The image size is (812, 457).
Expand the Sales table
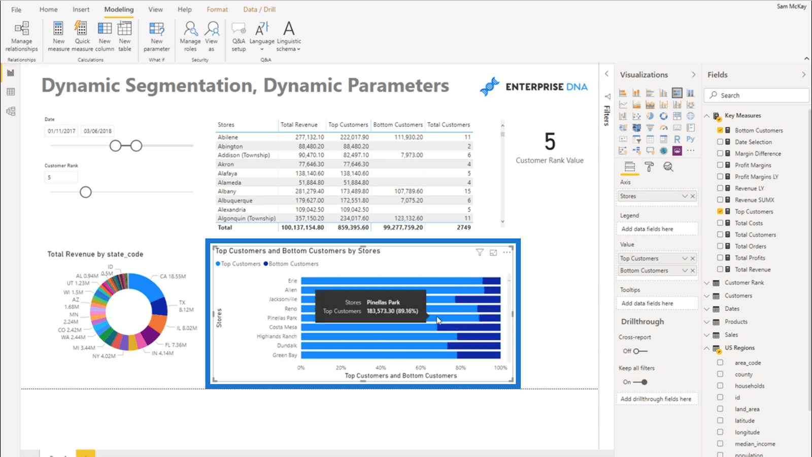(707, 335)
